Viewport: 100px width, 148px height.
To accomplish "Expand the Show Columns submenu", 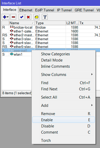I will pos(64,75).
